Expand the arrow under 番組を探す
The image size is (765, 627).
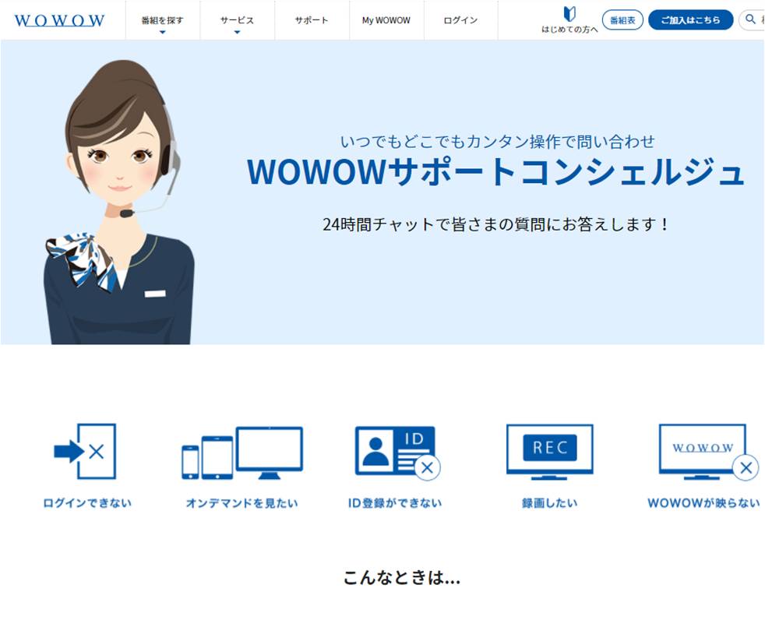tap(163, 32)
